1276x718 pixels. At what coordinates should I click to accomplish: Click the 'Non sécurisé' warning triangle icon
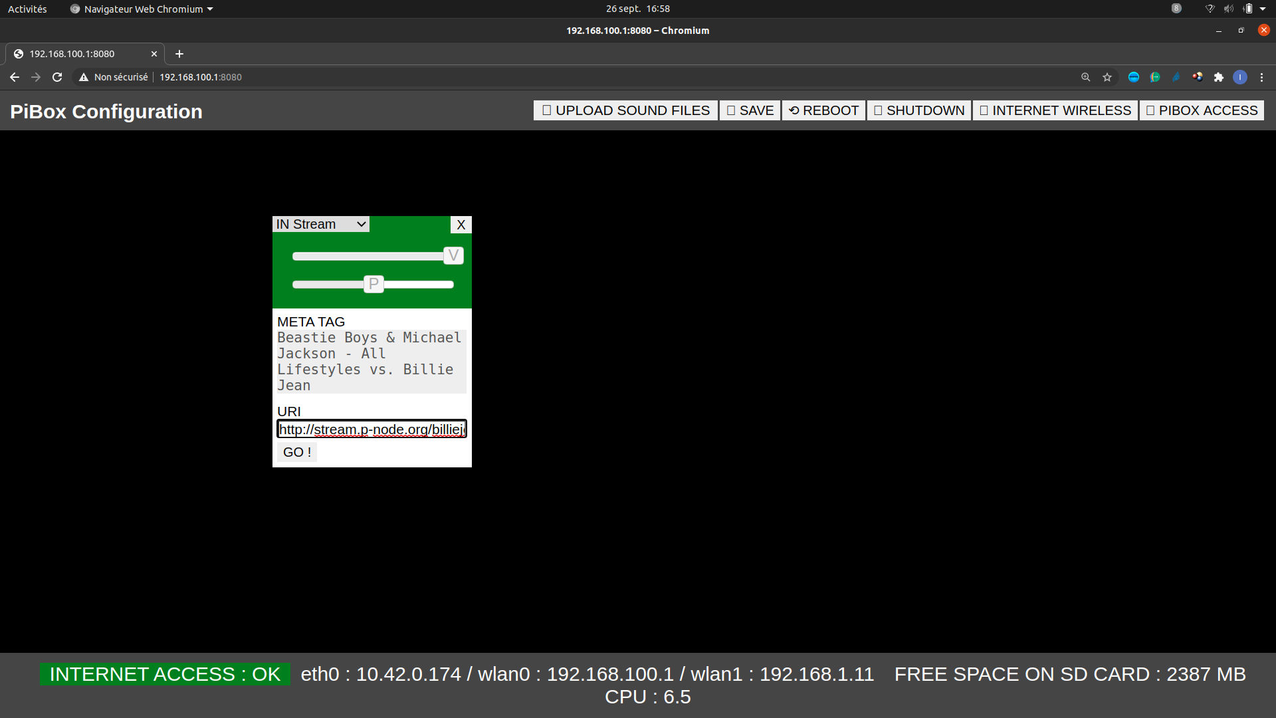coord(84,77)
